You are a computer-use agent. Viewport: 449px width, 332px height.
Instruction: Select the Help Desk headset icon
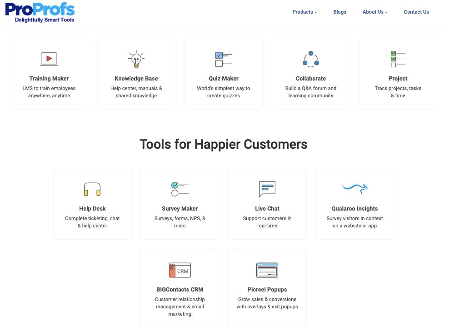tap(92, 188)
